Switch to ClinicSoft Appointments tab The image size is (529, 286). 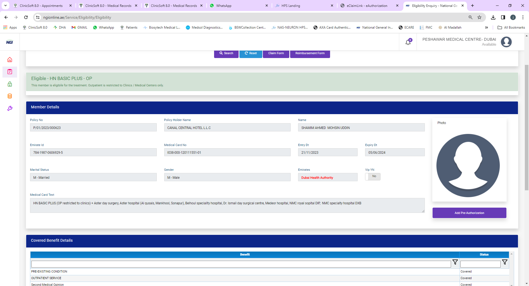pyautogui.click(x=41, y=5)
